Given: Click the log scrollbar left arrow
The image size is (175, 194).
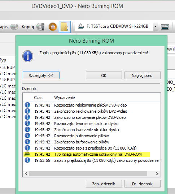Looking at the screenshot, I should 26,173.
